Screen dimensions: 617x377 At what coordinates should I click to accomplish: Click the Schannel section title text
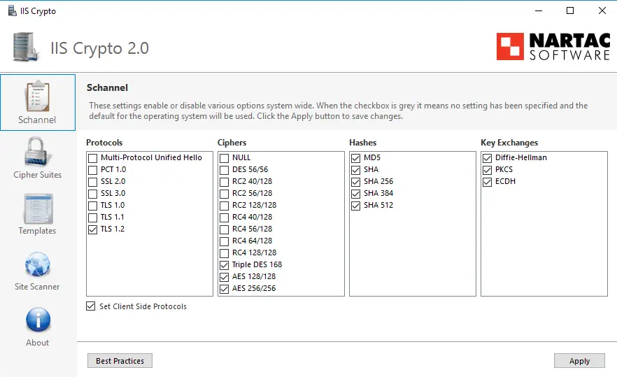coord(107,87)
